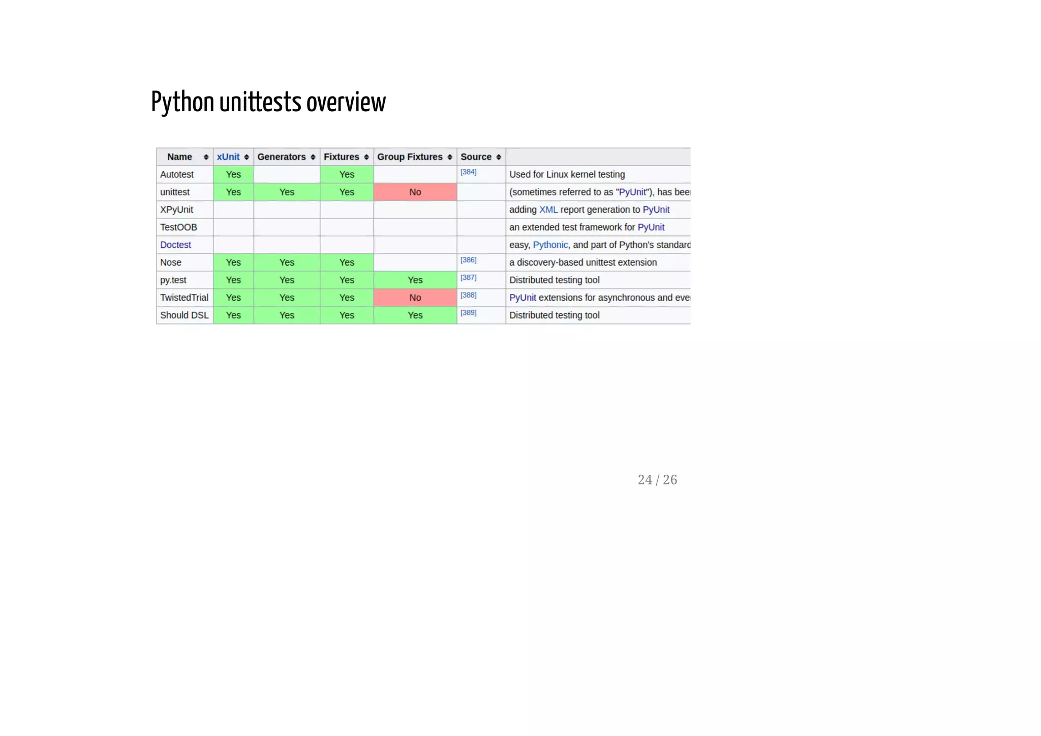Open footnote [388] for TwistedTrial

tap(468, 295)
